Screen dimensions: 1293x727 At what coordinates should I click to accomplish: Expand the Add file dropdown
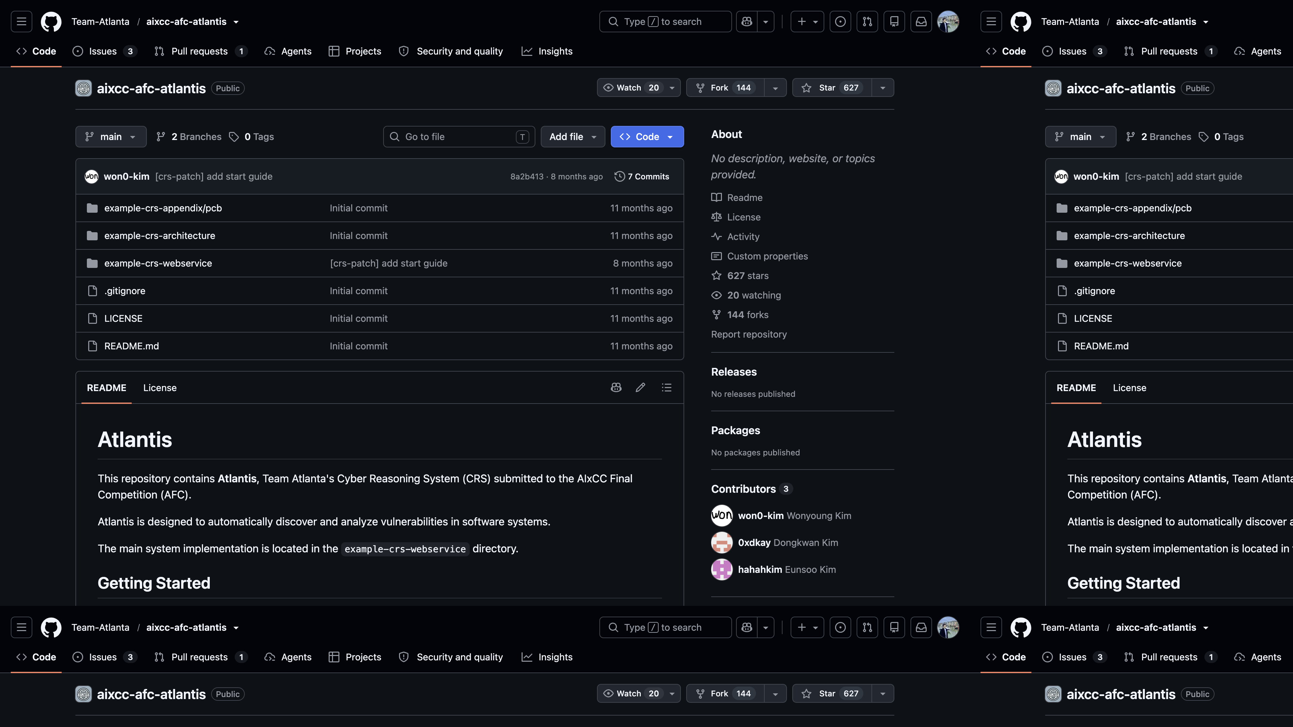pyautogui.click(x=573, y=136)
